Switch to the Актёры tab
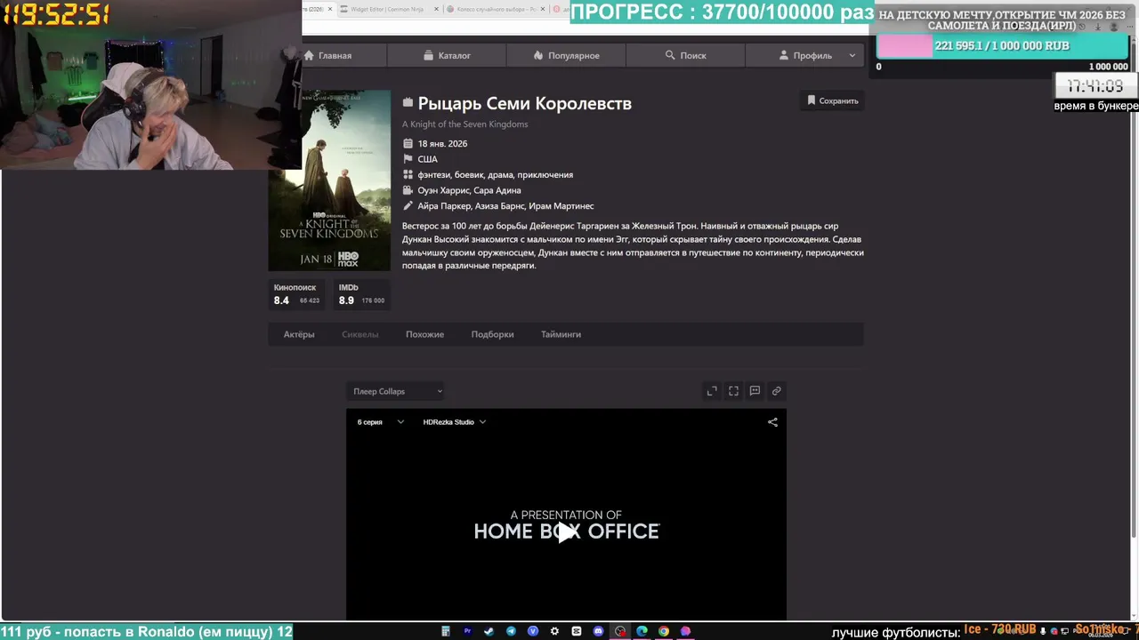 click(x=299, y=334)
